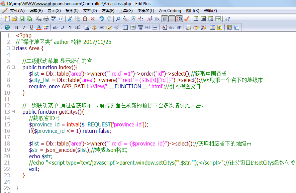Open the heading (H1) tag dropdown

pos(78,27)
